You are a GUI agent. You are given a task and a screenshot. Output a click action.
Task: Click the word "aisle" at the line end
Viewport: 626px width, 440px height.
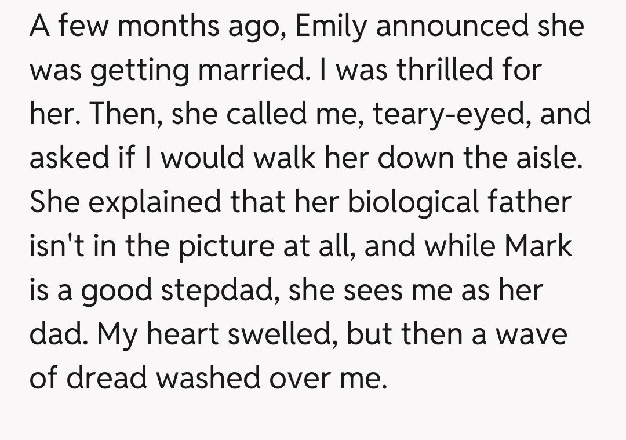[548, 158]
